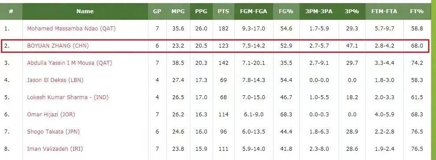Open Shogo Takata (JPN) player link
The image size is (436, 160).
tap(53, 132)
